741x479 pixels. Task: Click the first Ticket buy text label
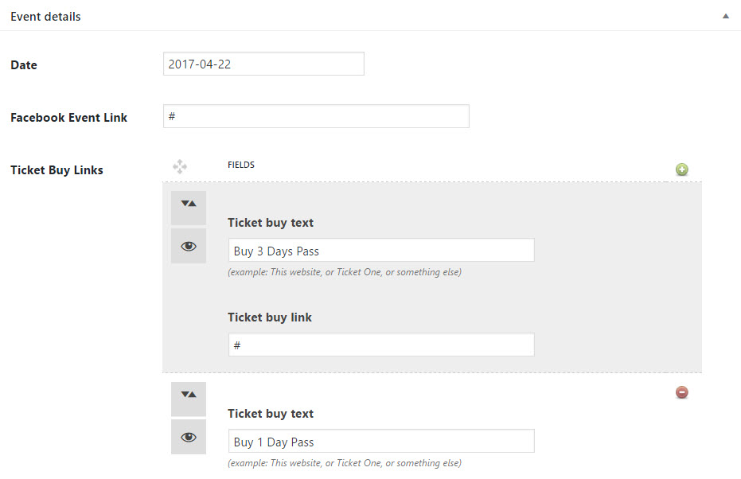pos(271,223)
